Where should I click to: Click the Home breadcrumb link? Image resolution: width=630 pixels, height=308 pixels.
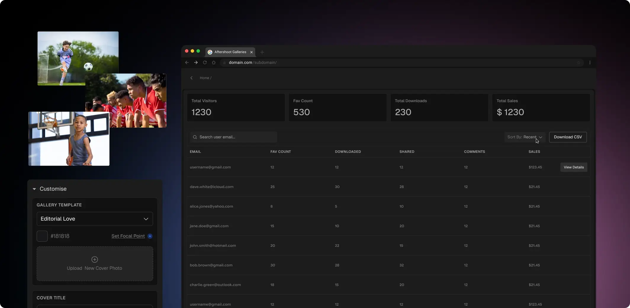[x=204, y=78]
